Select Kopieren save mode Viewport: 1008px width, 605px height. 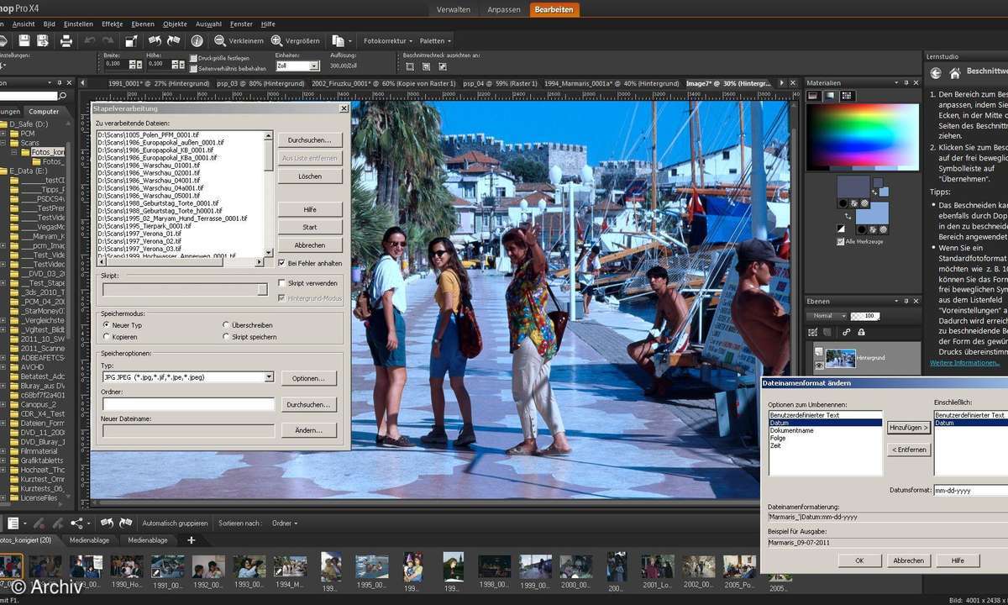(x=107, y=337)
